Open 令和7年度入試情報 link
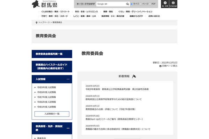The width and height of the screenshot is (209, 139). [x=46, y=97]
